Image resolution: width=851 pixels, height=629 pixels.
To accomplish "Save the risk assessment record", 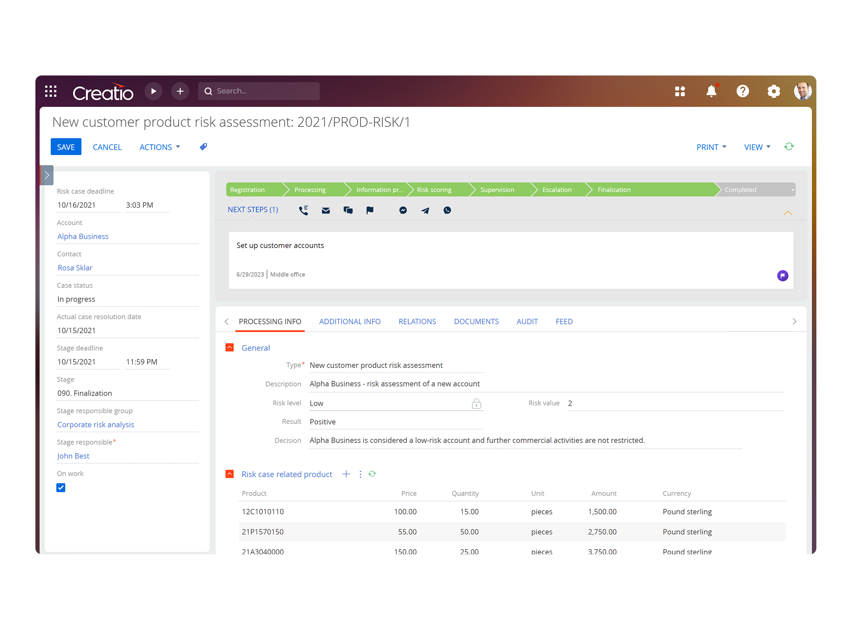I will 66,147.
